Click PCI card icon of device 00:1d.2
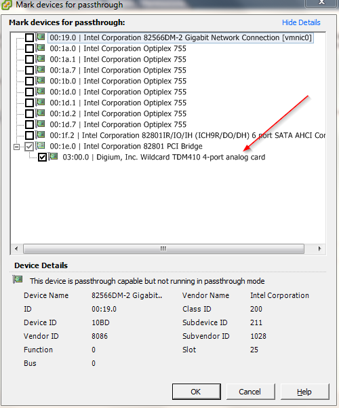 pyautogui.click(x=40, y=113)
